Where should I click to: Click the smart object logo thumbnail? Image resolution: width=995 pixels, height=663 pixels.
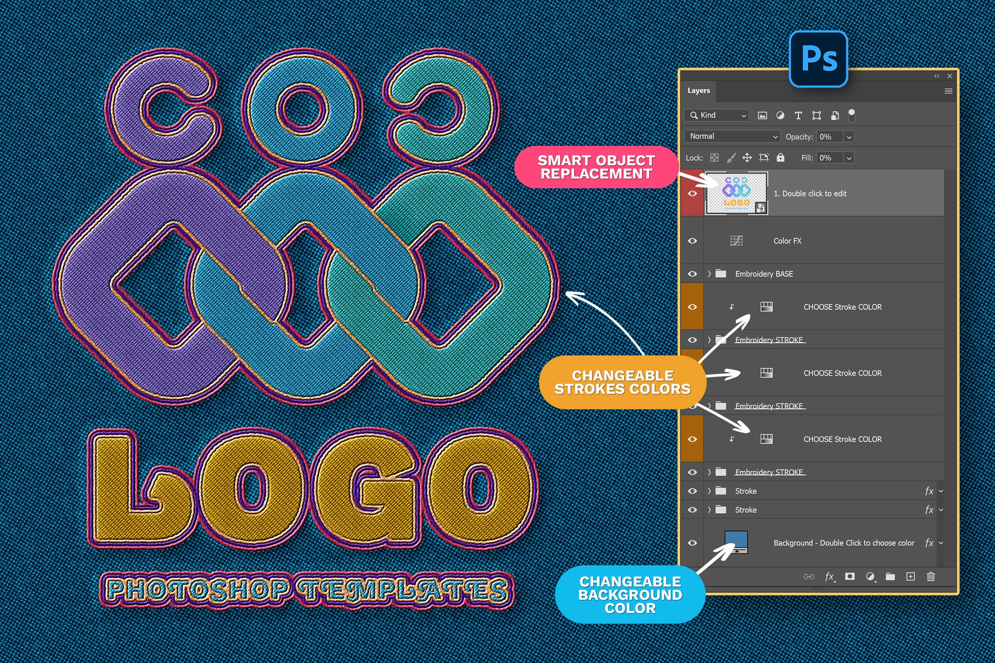pos(736,193)
